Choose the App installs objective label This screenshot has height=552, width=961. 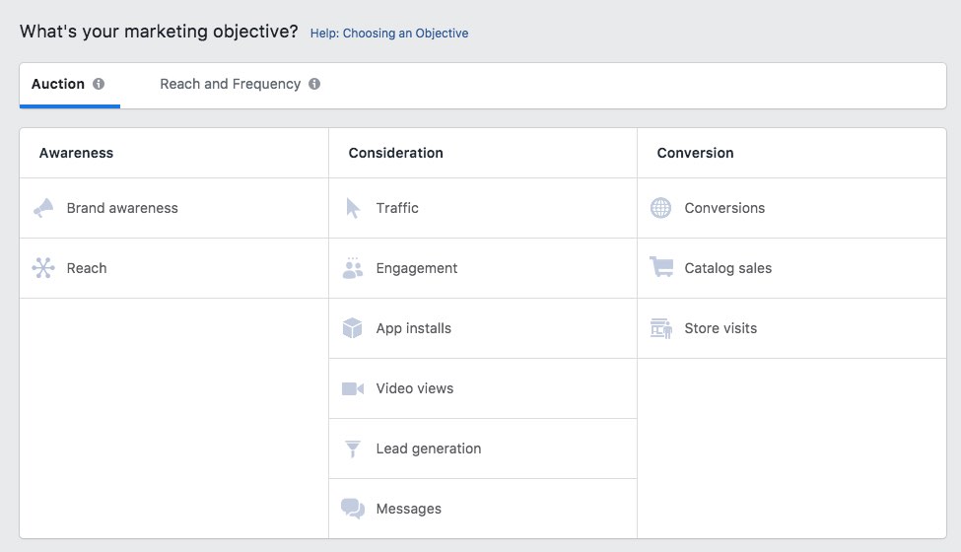pos(414,328)
